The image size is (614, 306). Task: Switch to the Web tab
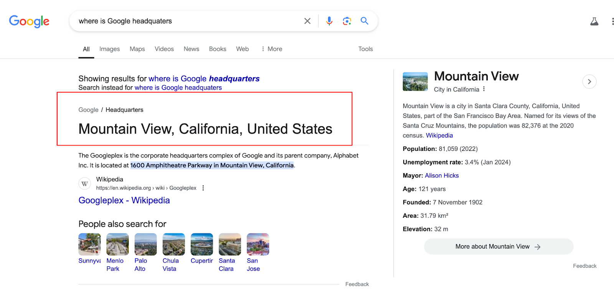coord(243,49)
